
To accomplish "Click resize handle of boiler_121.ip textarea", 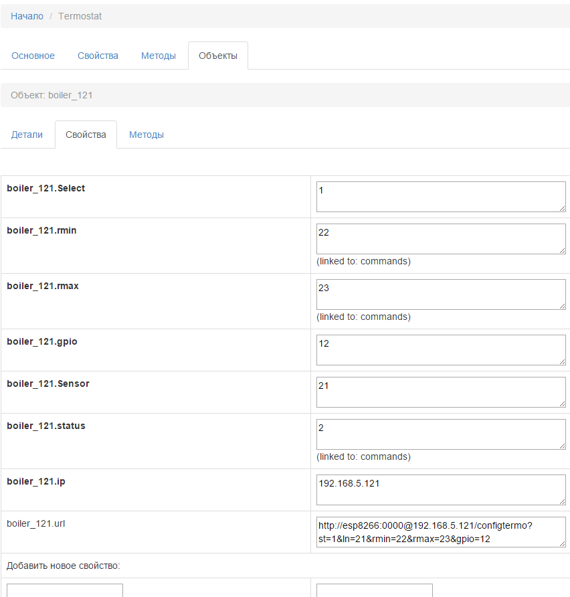I will click(x=563, y=502).
